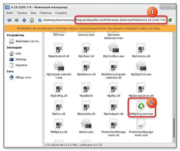The image size is (180, 151).
Task: Select the ProtectionManagement.mof text icon
Action: click(x=141, y=124)
